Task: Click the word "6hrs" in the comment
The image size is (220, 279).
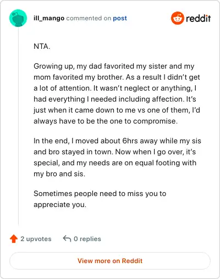Action: click(130, 141)
